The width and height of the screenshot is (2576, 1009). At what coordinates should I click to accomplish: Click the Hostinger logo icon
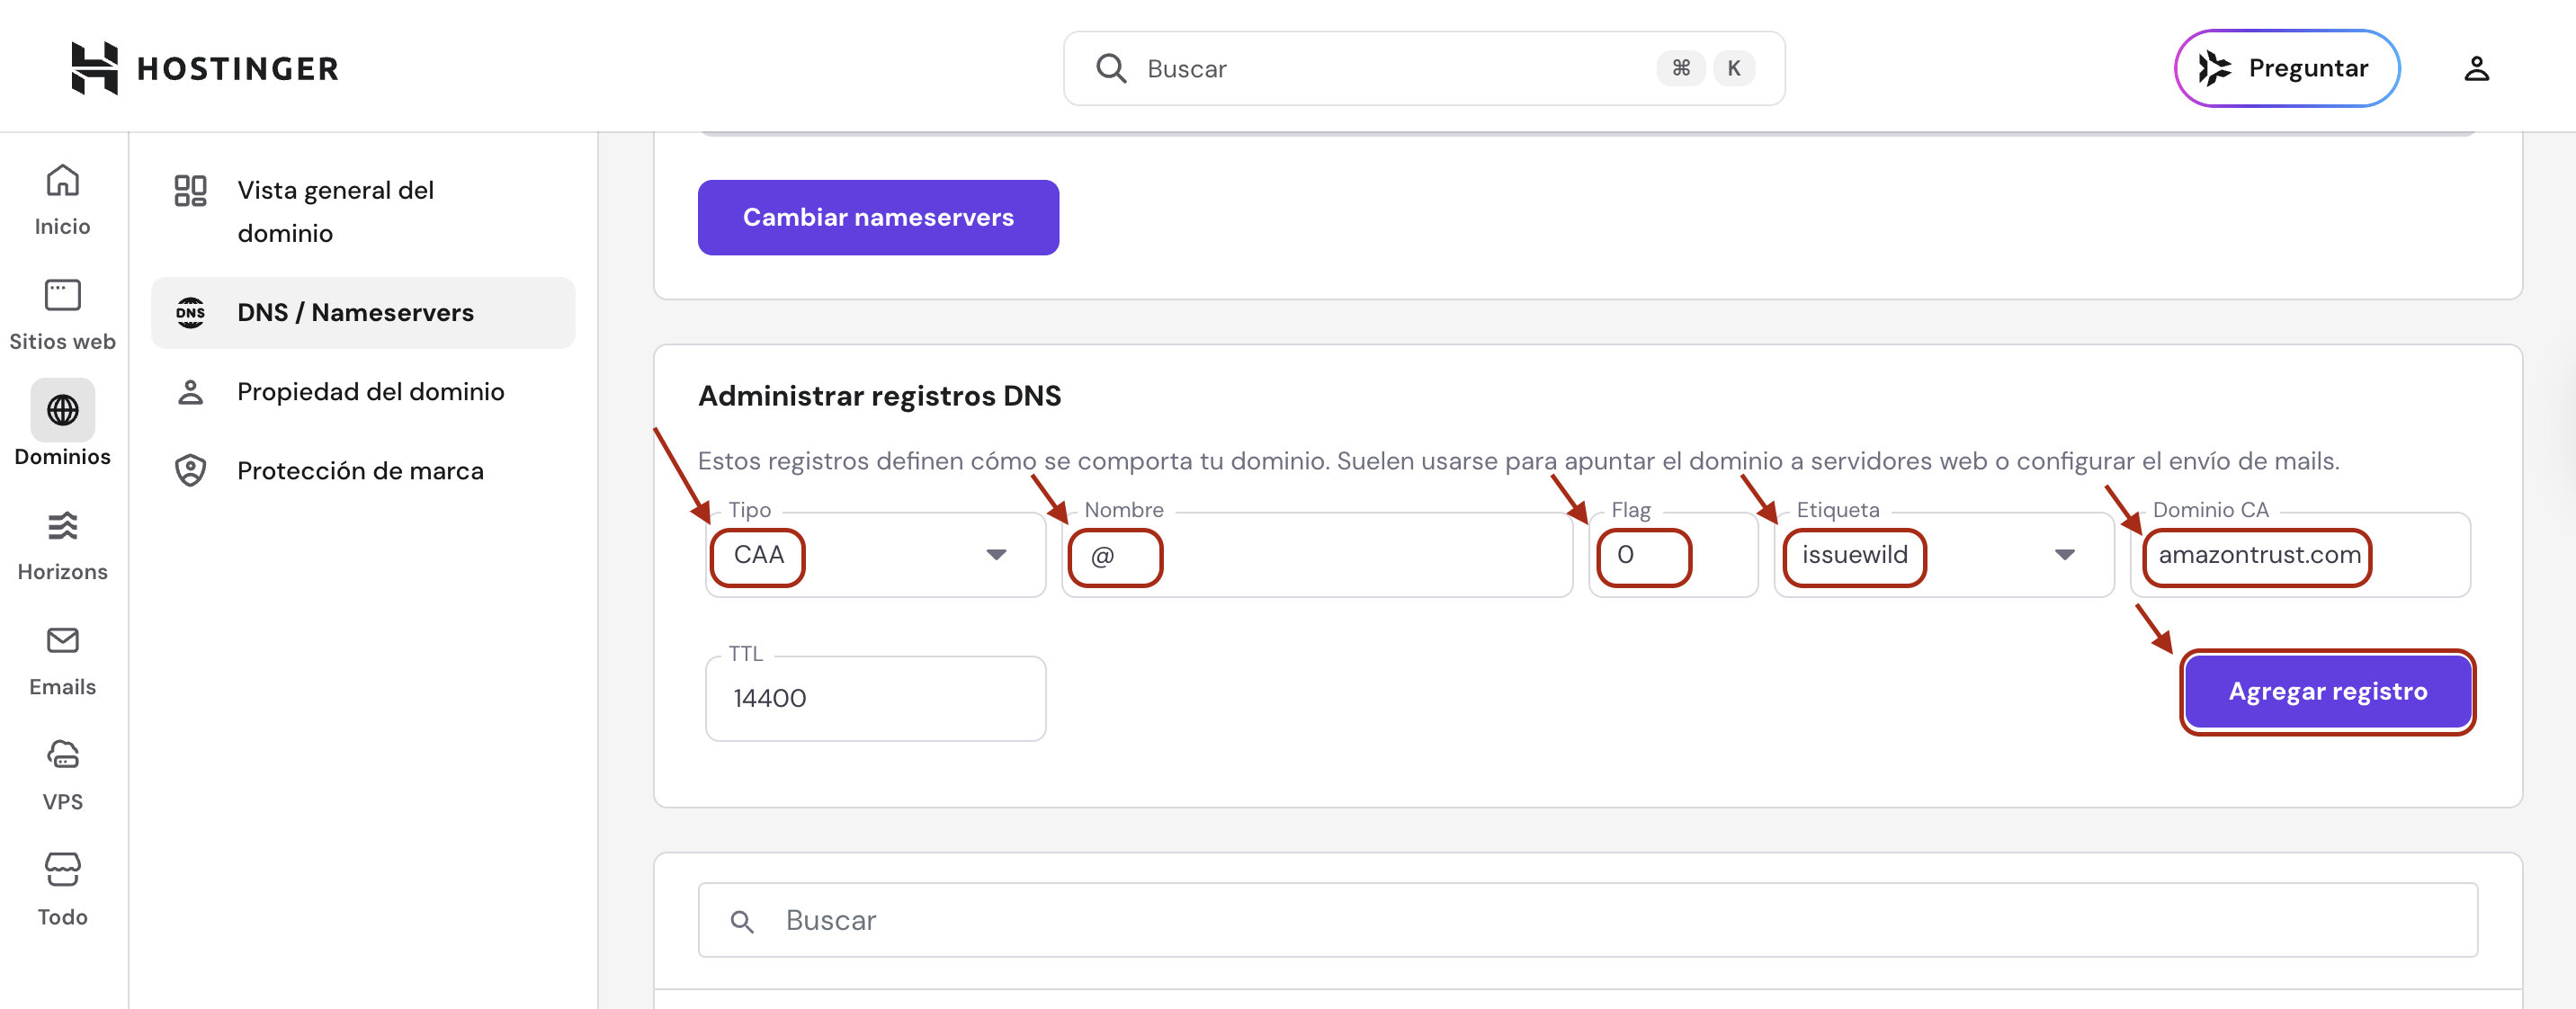94,68
